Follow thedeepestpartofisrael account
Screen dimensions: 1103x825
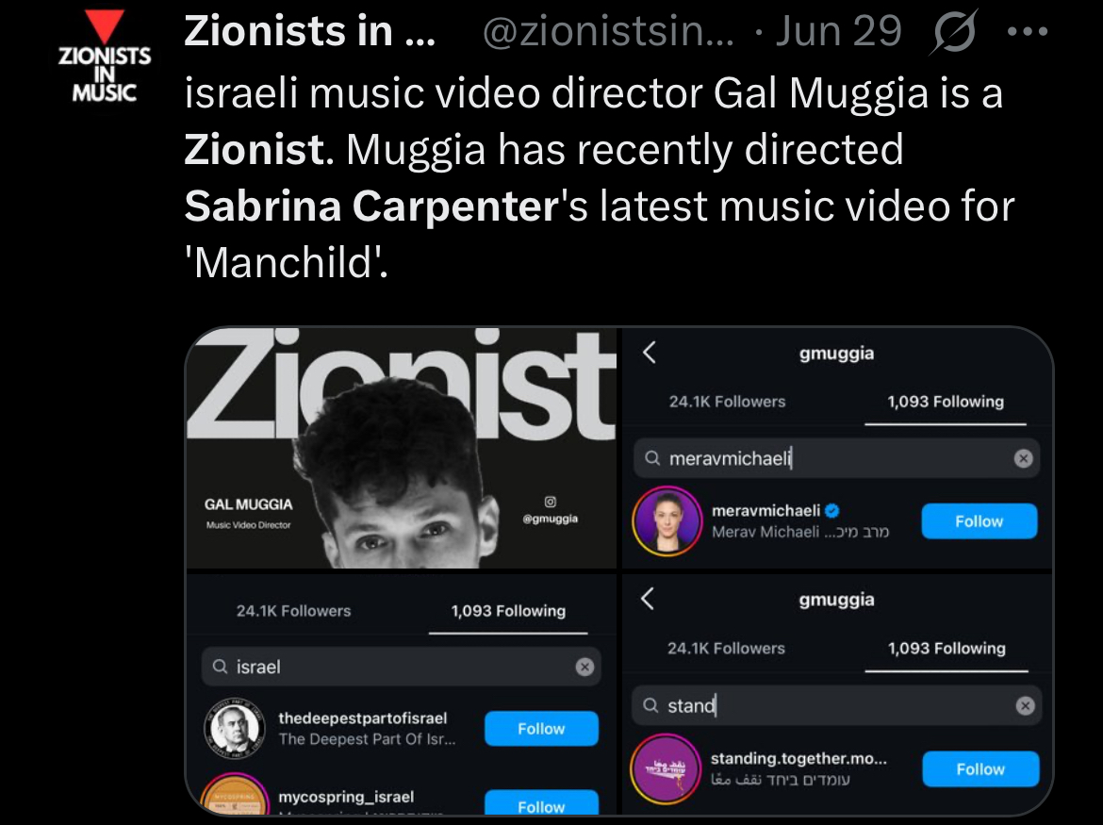542,729
